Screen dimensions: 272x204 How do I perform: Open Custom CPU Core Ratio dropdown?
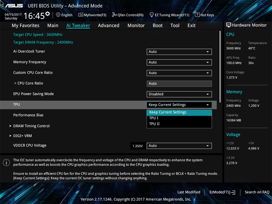tap(179, 73)
